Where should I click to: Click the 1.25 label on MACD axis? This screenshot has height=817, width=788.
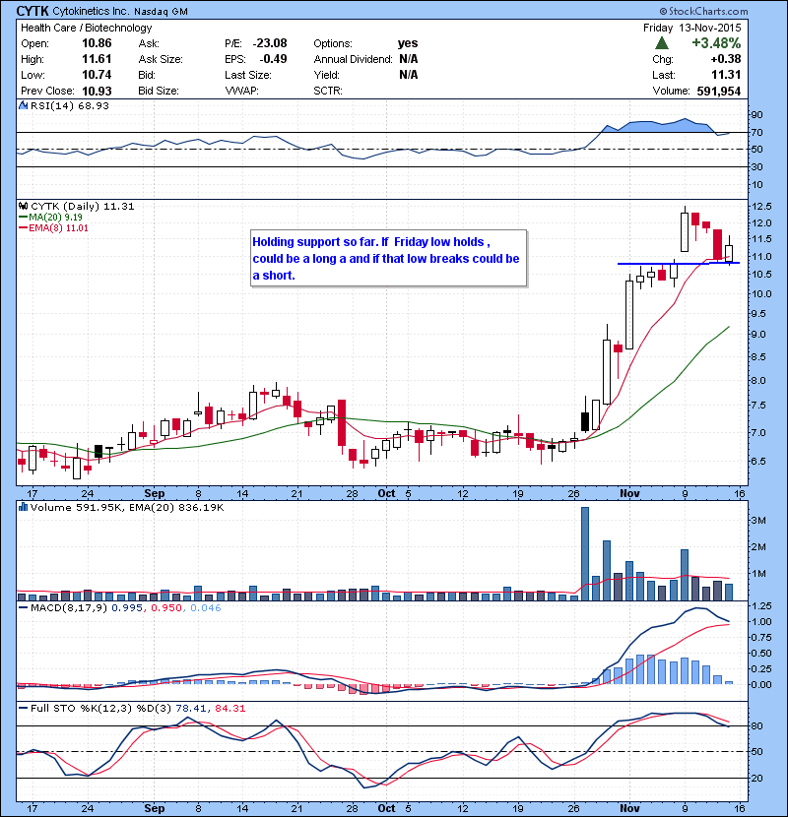point(762,606)
